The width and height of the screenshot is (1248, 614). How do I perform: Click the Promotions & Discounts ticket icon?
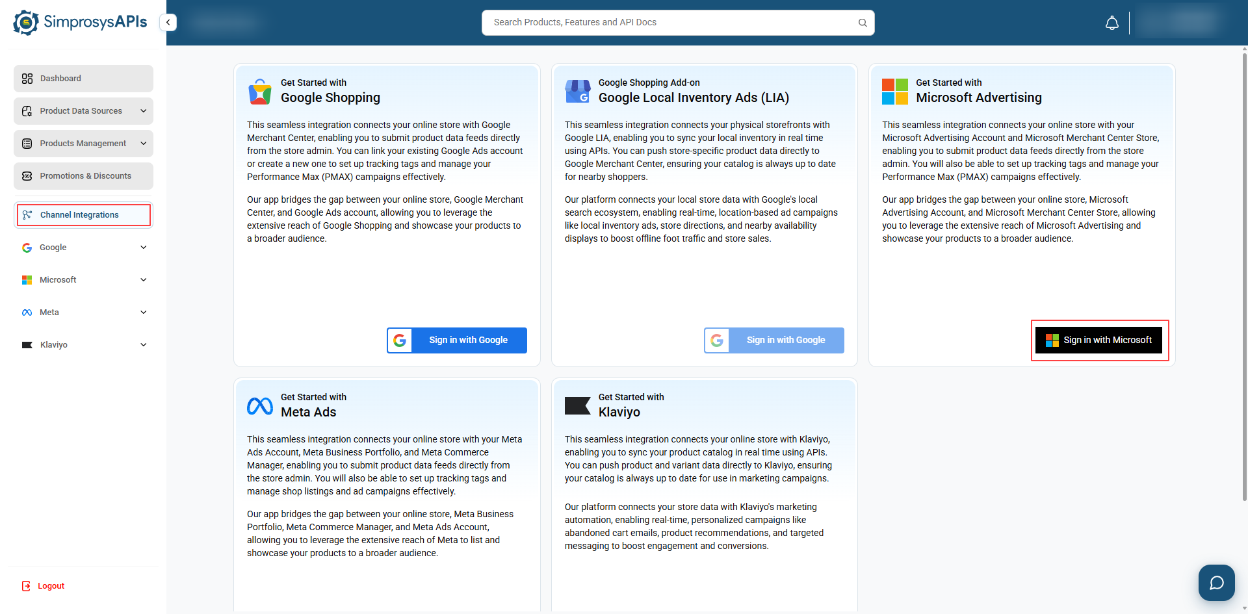point(27,176)
